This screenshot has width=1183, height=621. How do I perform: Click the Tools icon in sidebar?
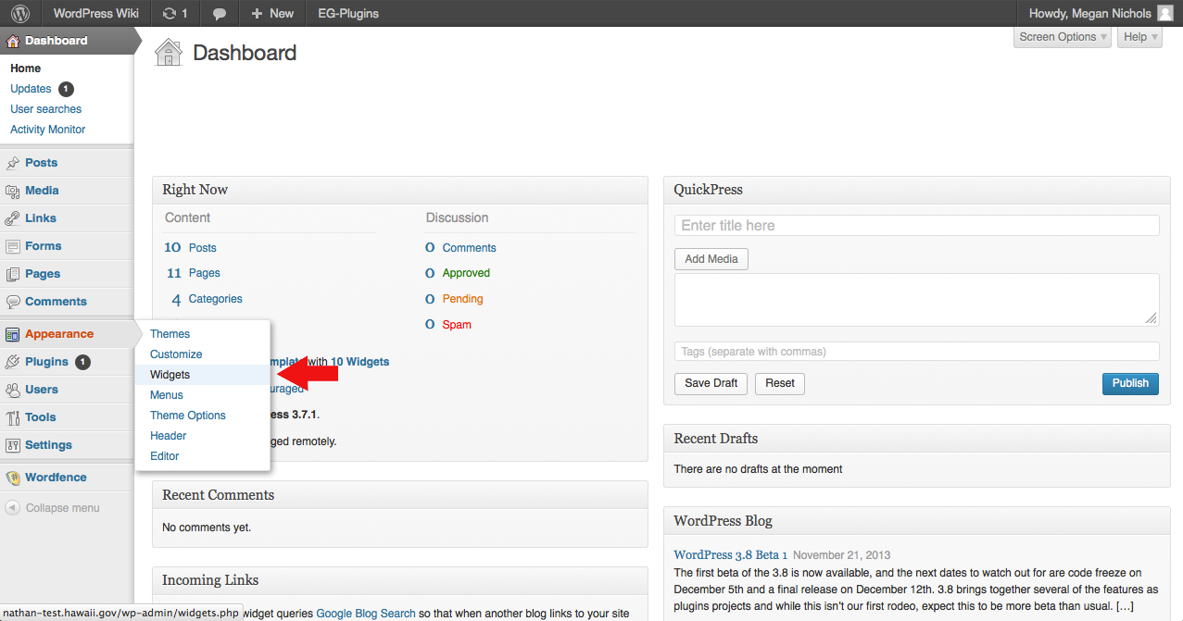(x=13, y=417)
